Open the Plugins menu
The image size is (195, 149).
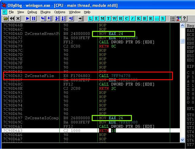[x=45, y=12]
